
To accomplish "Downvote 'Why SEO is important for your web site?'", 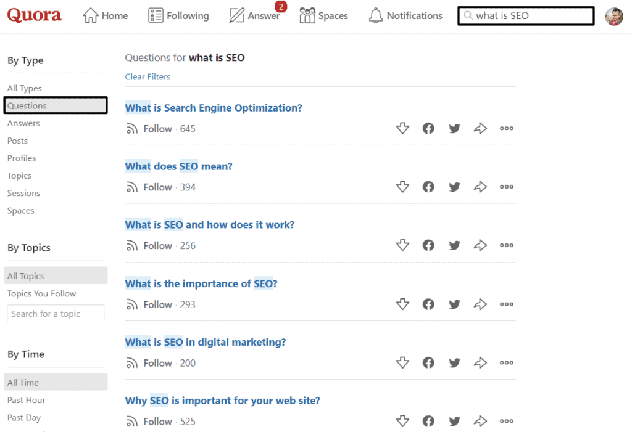I will click(x=402, y=421).
